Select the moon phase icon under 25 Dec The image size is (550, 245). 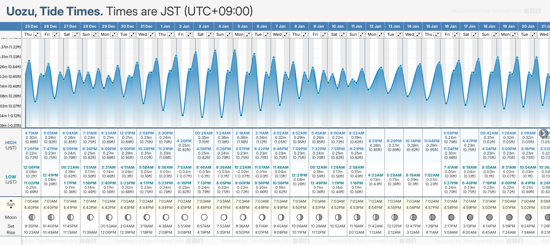pos(32,217)
